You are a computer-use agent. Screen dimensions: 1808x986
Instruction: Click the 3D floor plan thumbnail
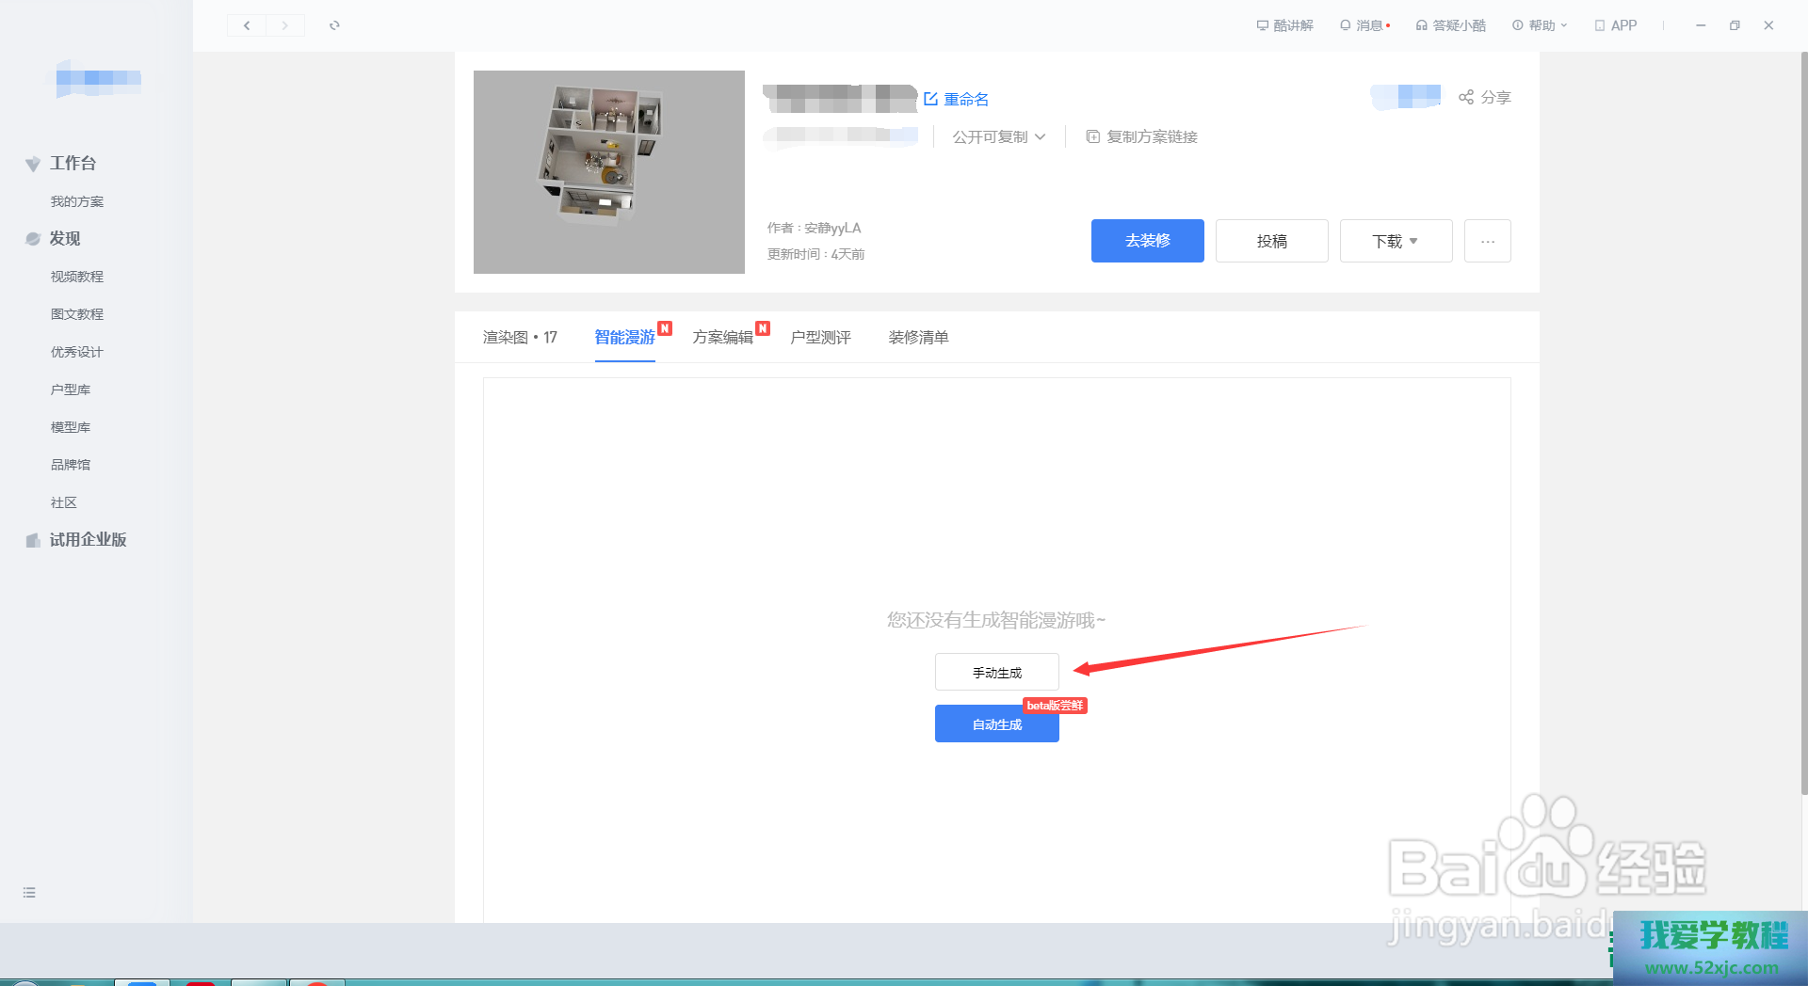tap(608, 171)
